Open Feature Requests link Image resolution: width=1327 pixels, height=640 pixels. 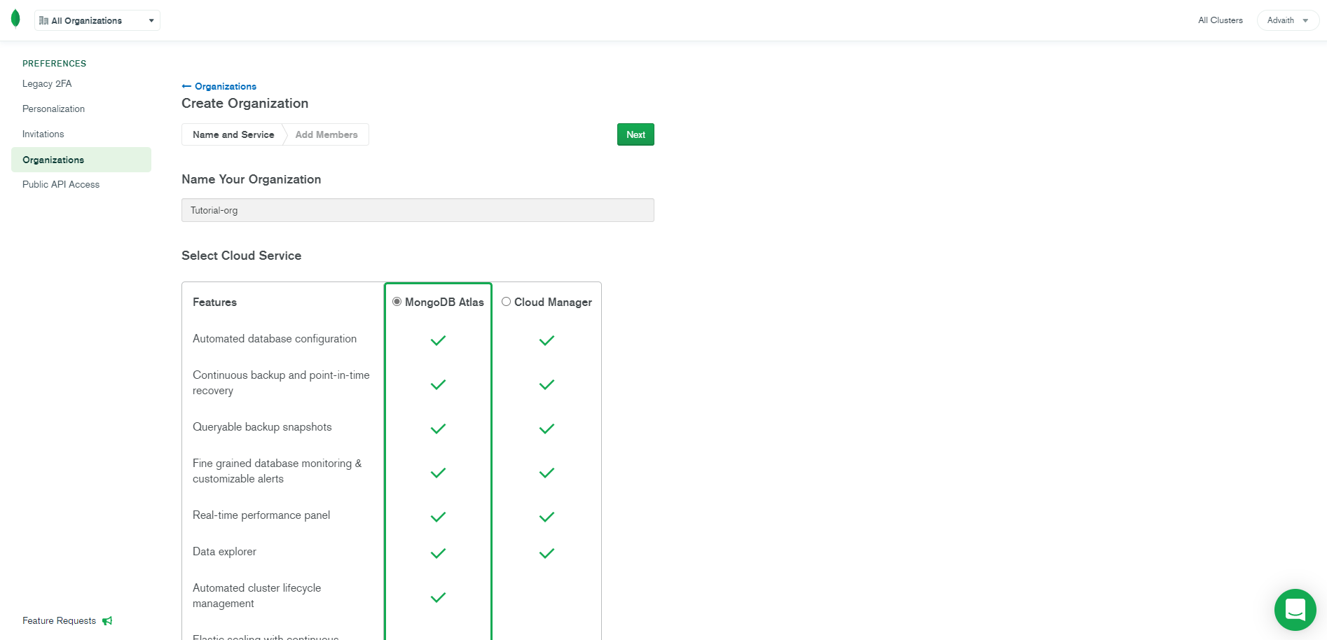coord(59,621)
